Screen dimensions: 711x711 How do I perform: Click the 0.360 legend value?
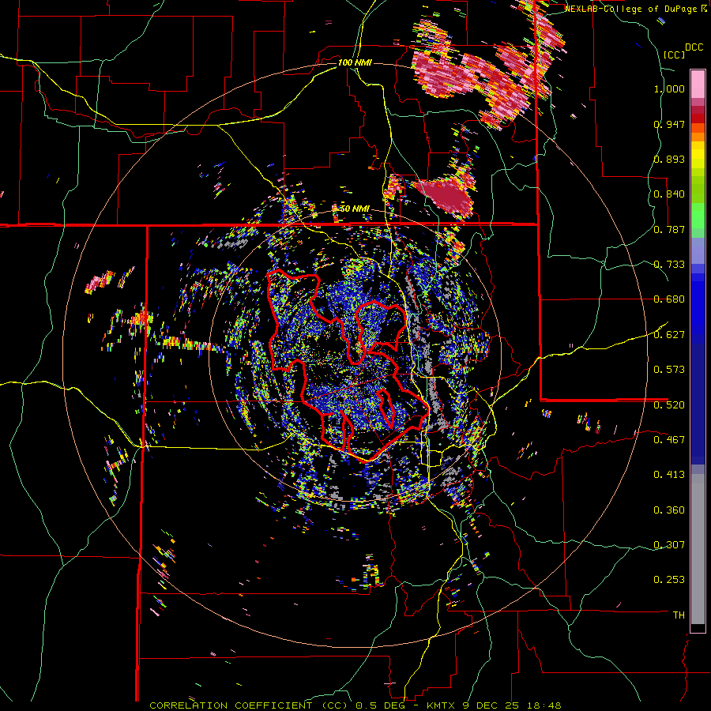669,510
